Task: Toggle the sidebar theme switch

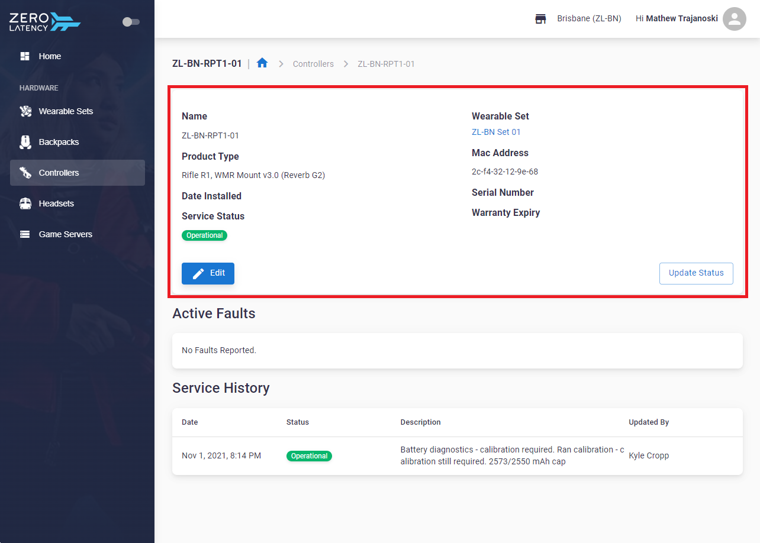Action: point(131,22)
